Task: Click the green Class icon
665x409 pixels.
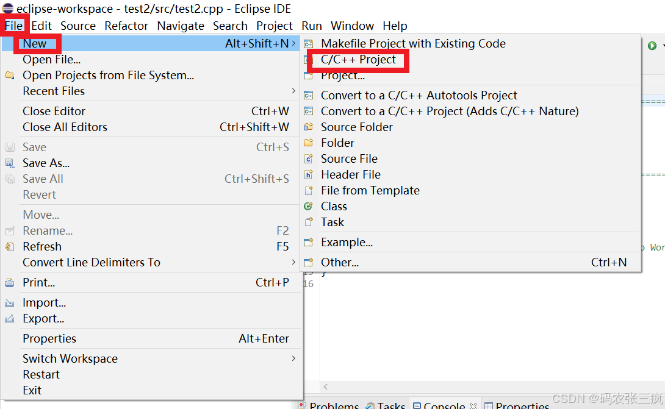Action: [309, 207]
